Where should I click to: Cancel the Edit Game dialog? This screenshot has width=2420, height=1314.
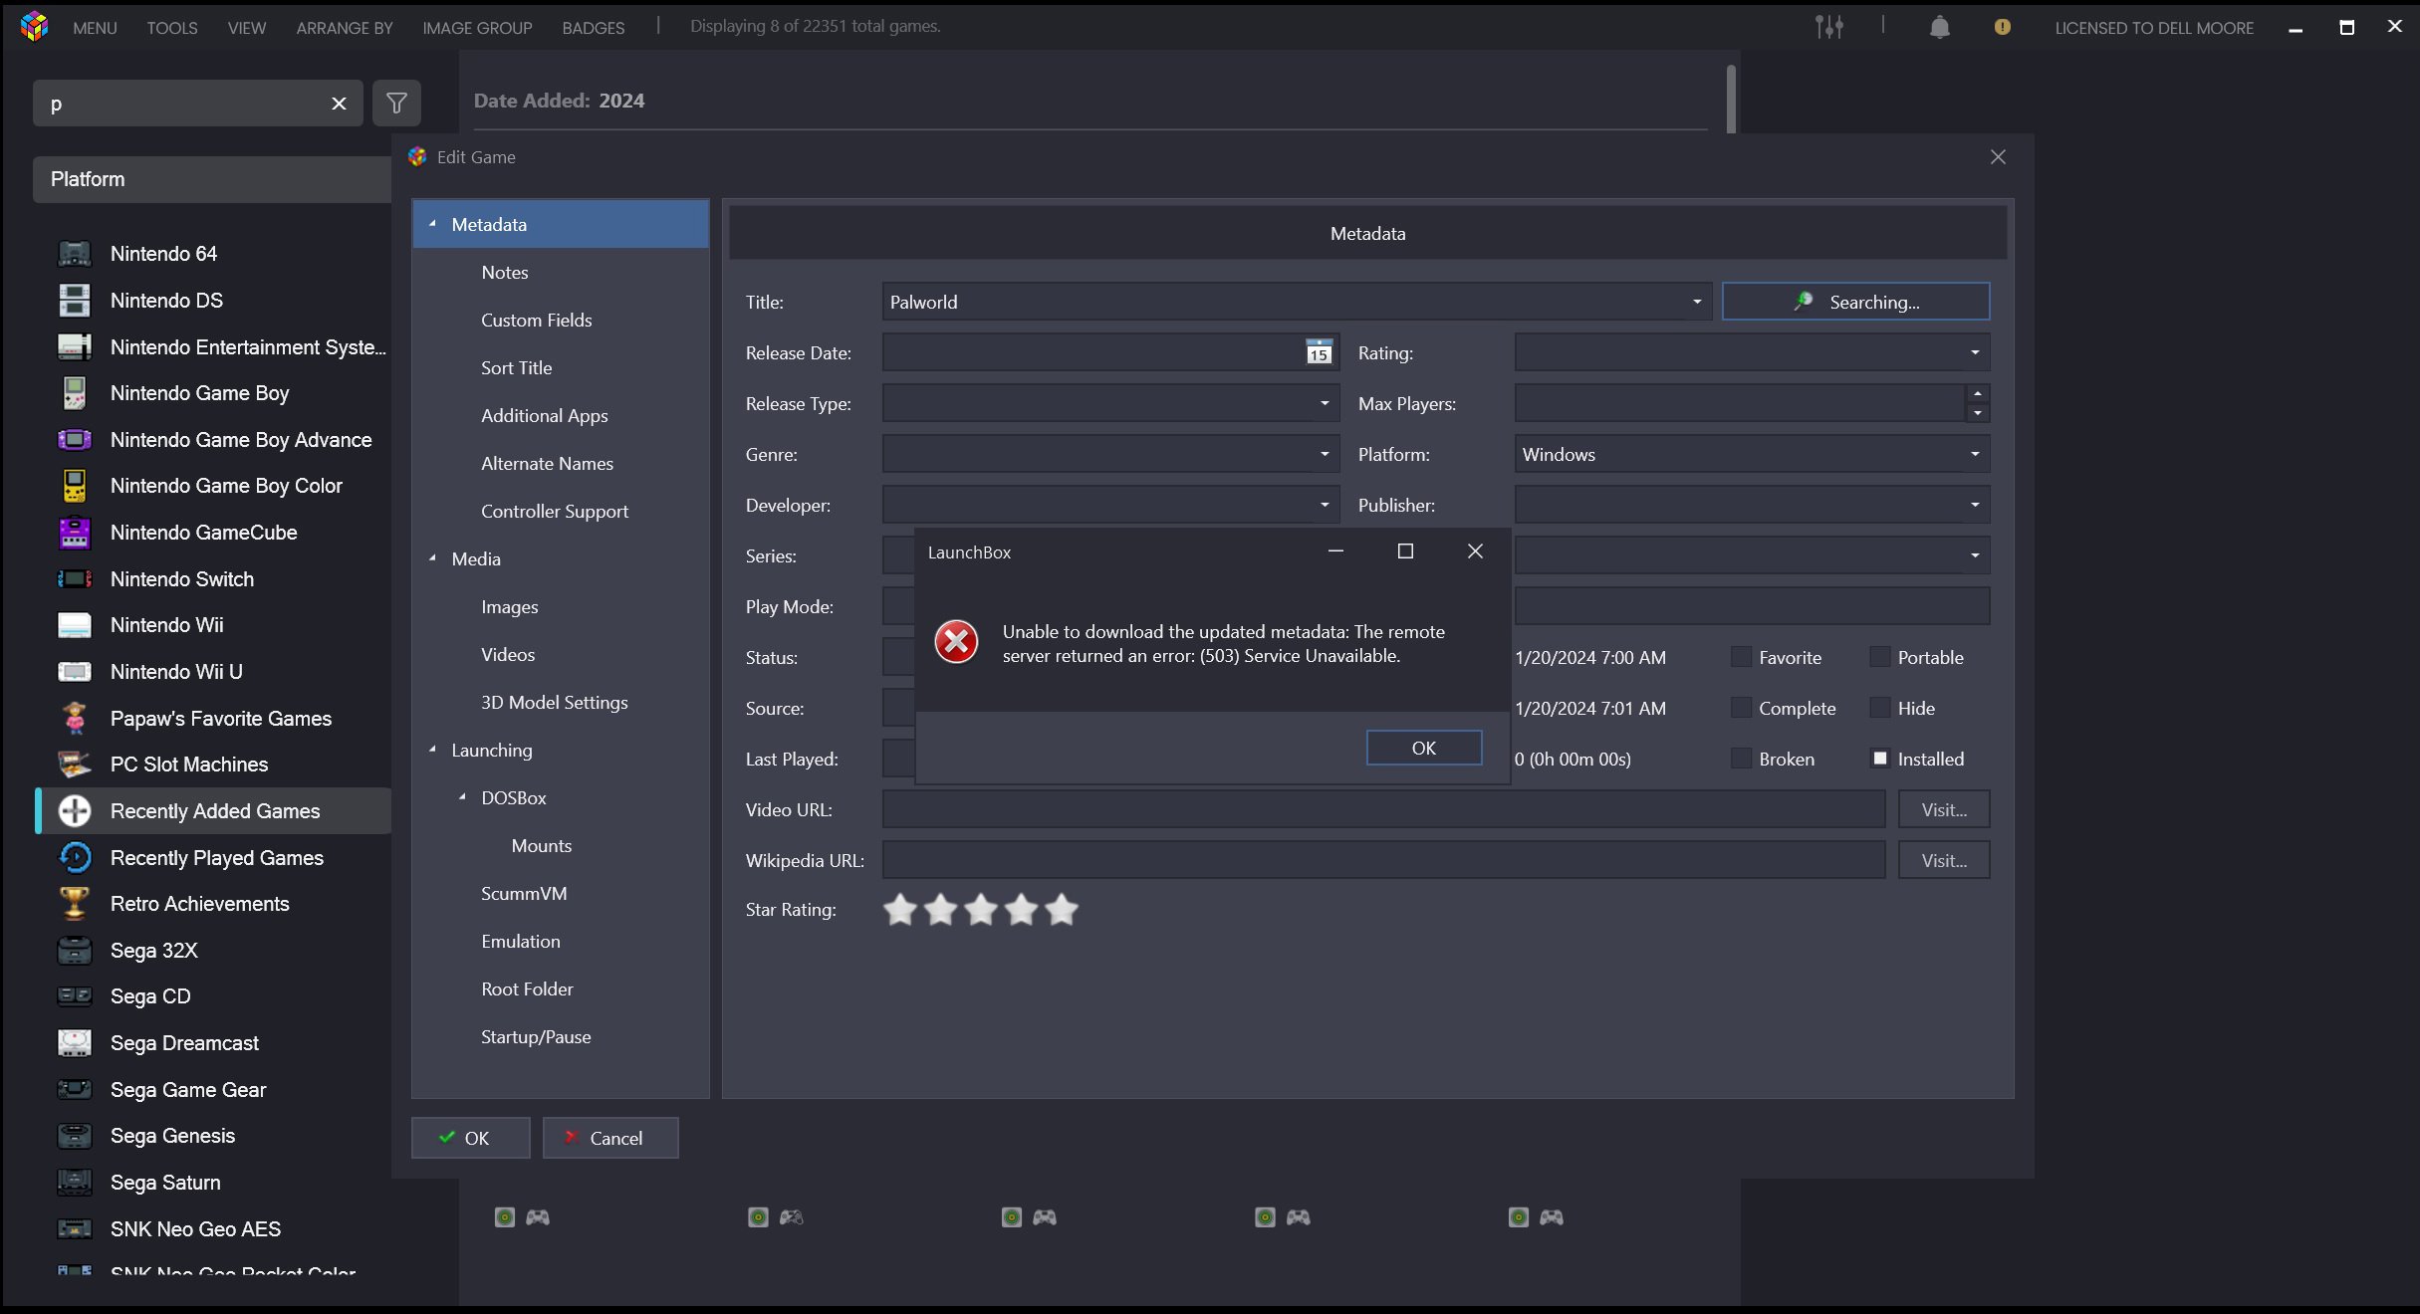[x=610, y=1138]
